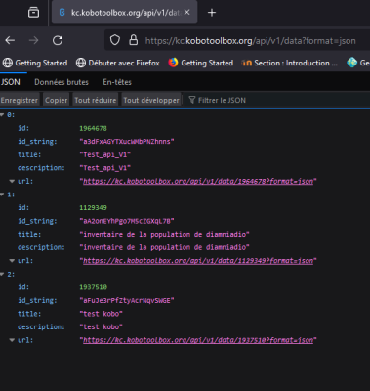
Task: Switch to the JSON viewer tab
Action: [x=11, y=82]
